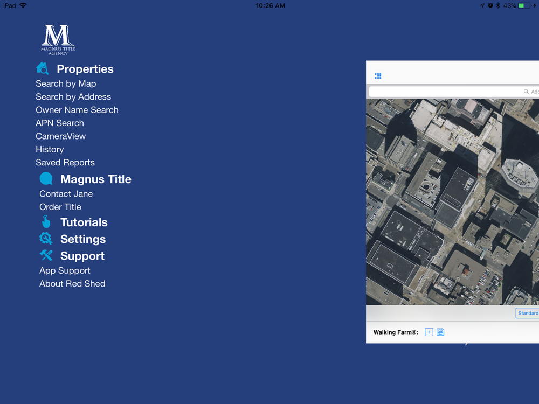Click the Support tools icon
The width and height of the screenshot is (539, 404).
tap(46, 255)
